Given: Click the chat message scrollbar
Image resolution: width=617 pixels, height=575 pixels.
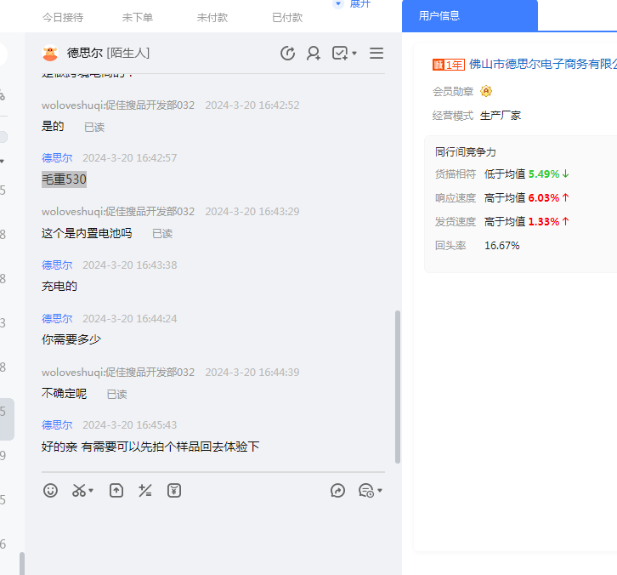Looking at the screenshot, I should click(398, 386).
